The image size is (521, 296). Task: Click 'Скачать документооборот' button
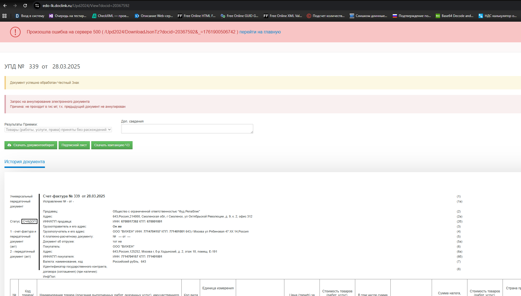pos(31,145)
